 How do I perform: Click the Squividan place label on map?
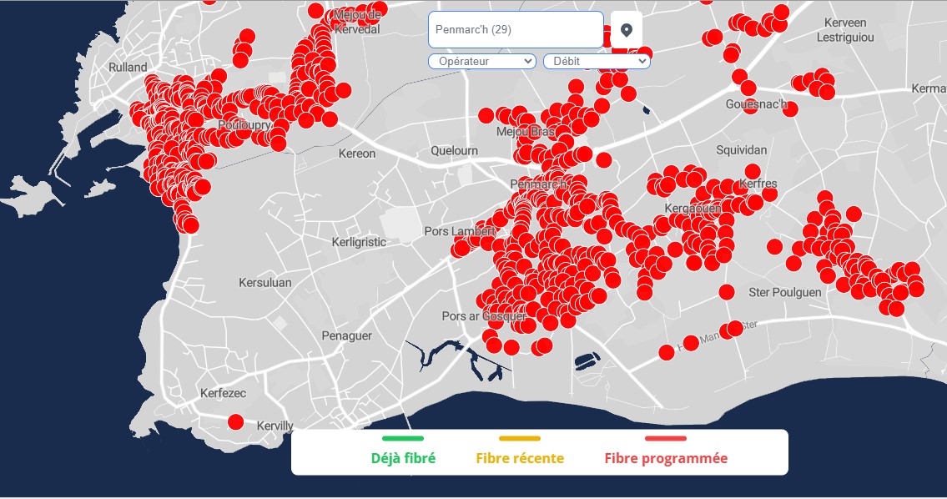pos(741,150)
